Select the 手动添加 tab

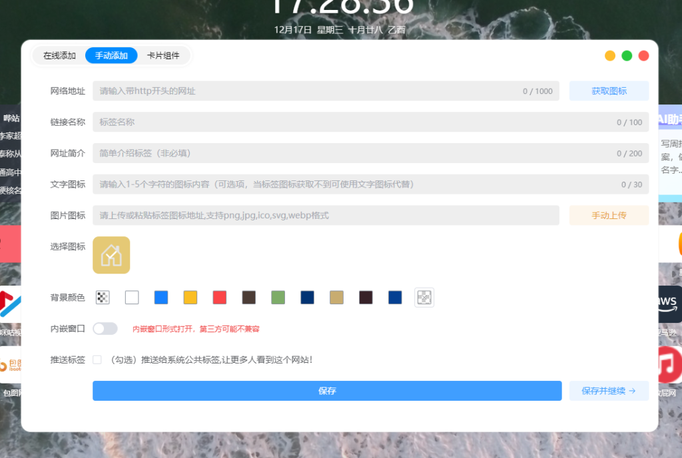(111, 56)
